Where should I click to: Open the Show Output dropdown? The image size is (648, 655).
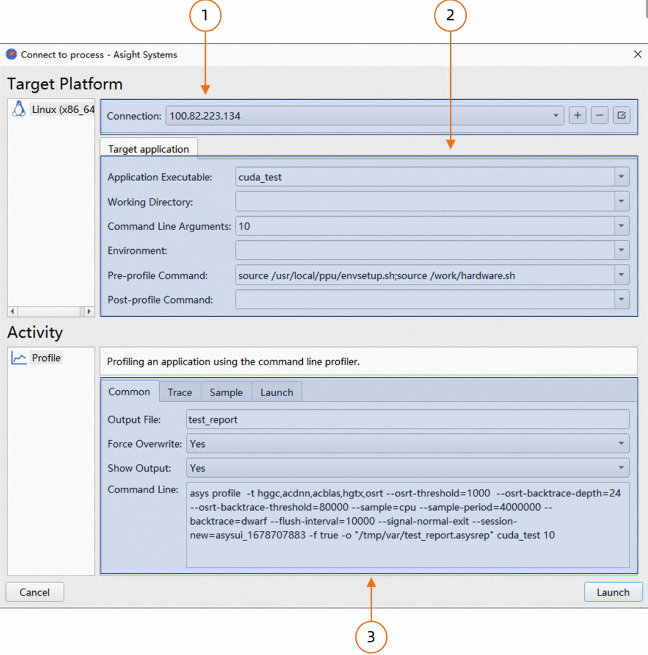coord(408,468)
